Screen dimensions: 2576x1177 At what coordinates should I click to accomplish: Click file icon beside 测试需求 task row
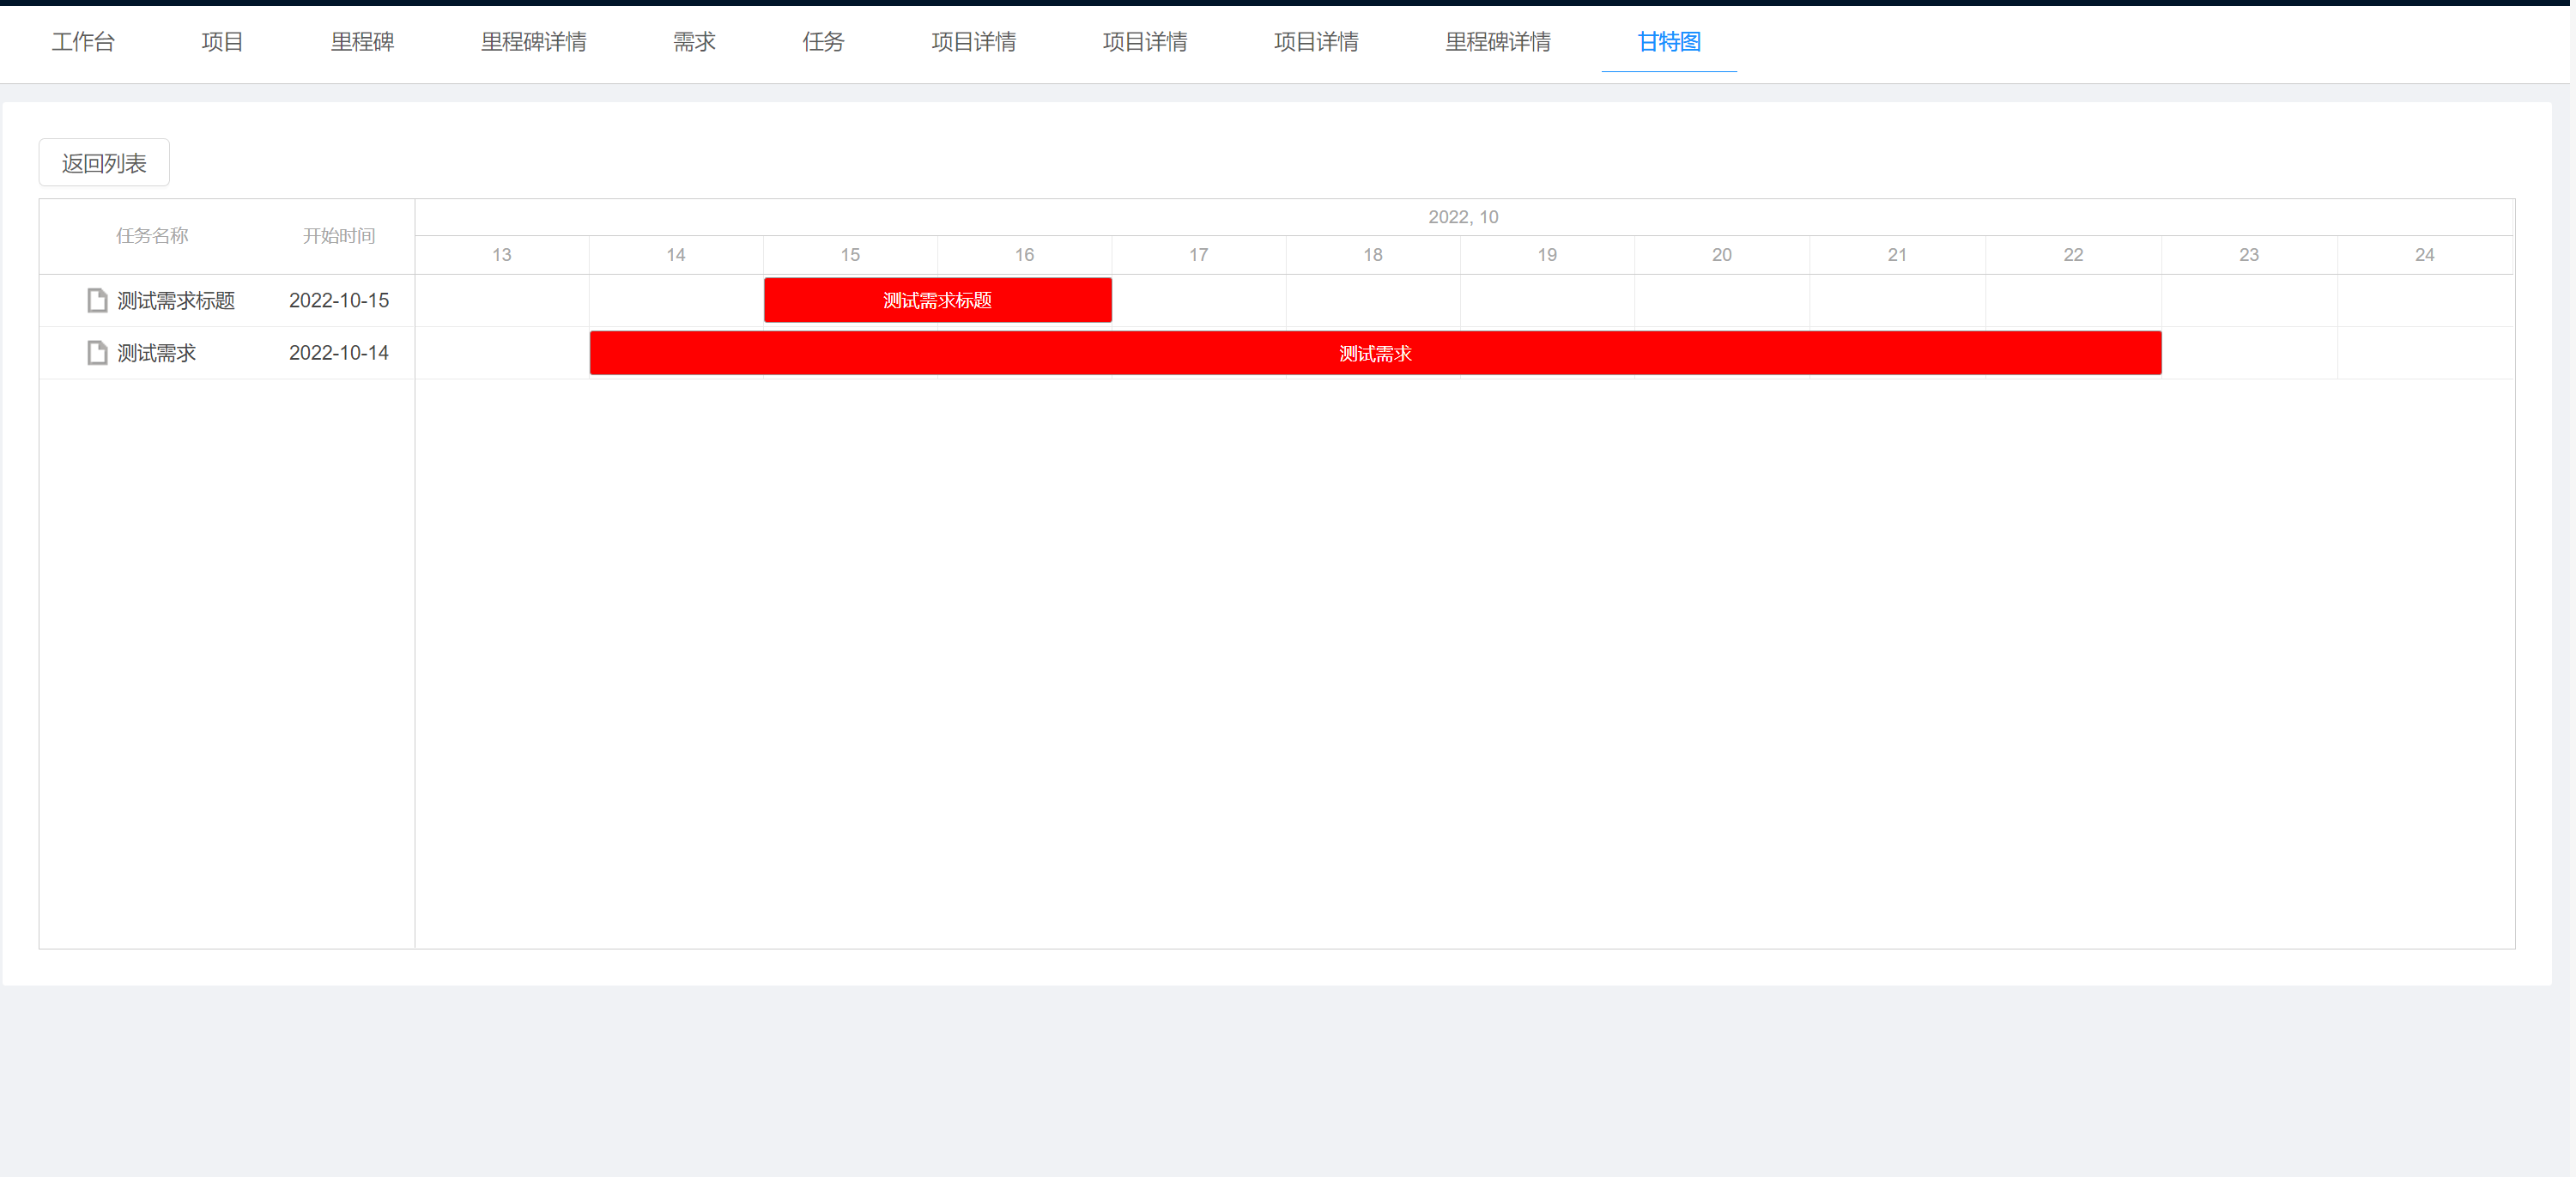[97, 353]
